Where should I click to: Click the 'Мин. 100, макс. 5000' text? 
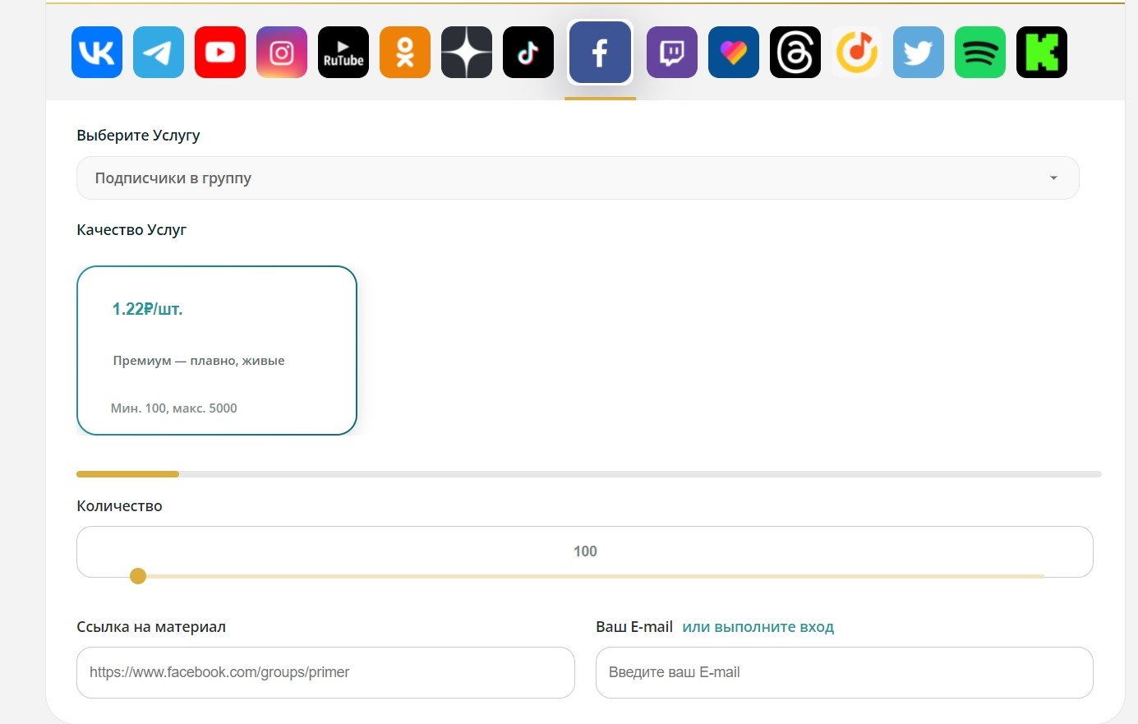174,408
